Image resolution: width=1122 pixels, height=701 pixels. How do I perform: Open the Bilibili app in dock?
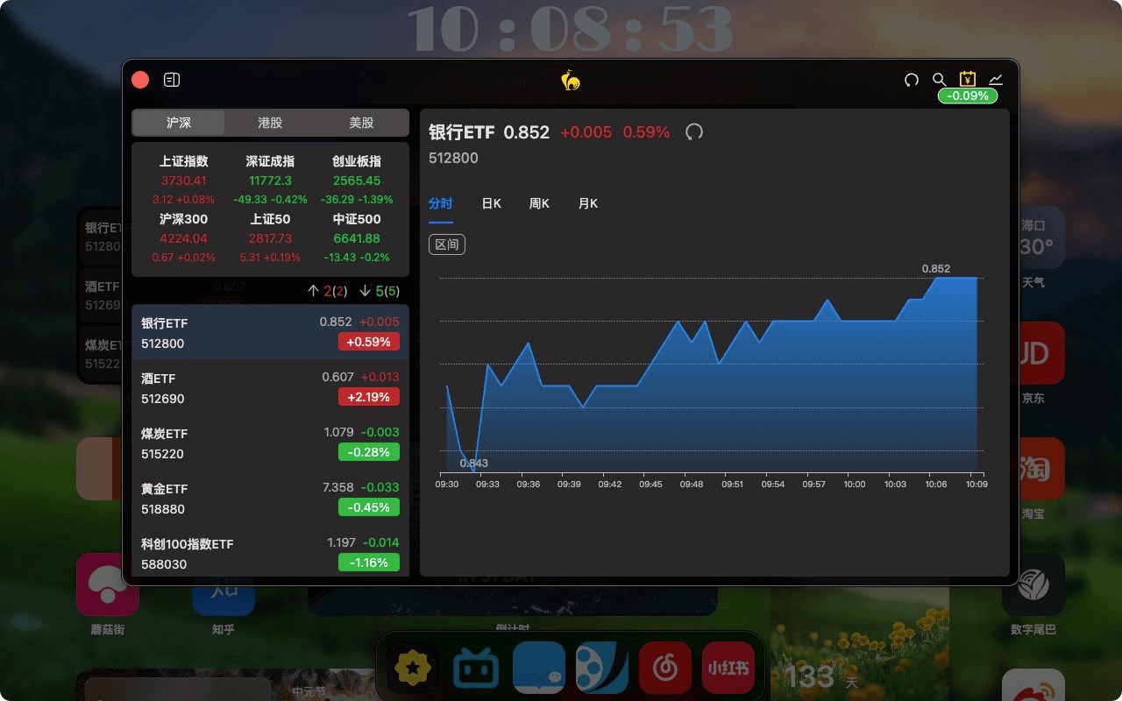476,669
